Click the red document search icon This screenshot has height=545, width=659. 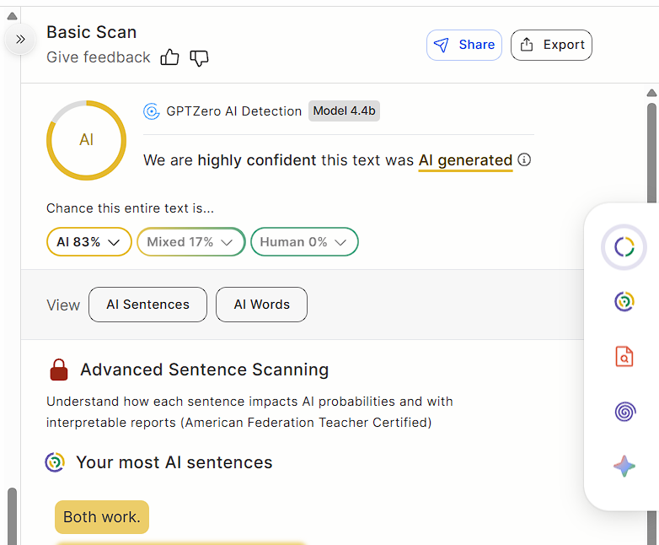pyautogui.click(x=624, y=356)
